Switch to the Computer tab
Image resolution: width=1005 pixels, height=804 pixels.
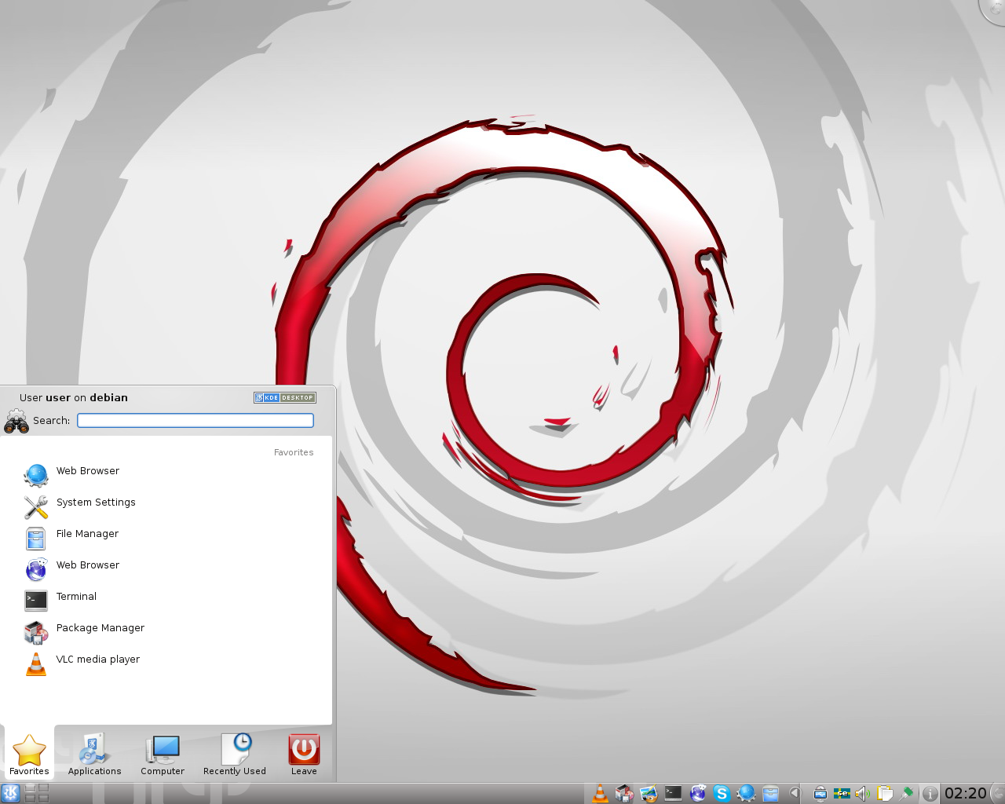(x=163, y=754)
